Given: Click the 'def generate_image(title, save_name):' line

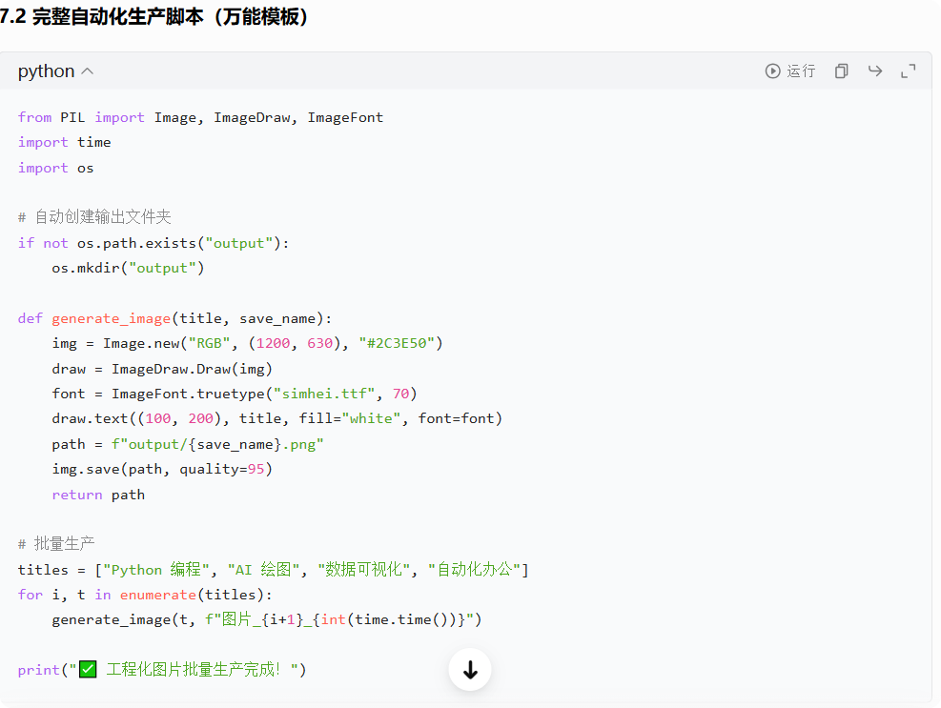Looking at the screenshot, I should [x=174, y=318].
